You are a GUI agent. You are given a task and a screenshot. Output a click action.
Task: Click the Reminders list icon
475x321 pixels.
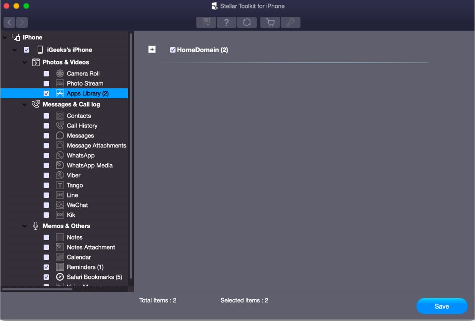coord(60,267)
